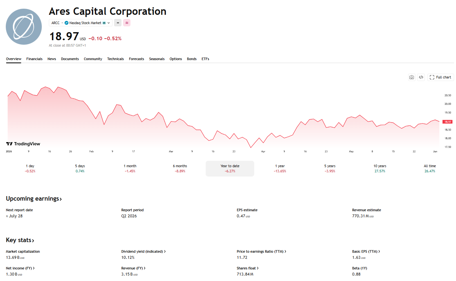456x281 pixels.
Task: Switch to the Overview tab
Action: coord(13,59)
